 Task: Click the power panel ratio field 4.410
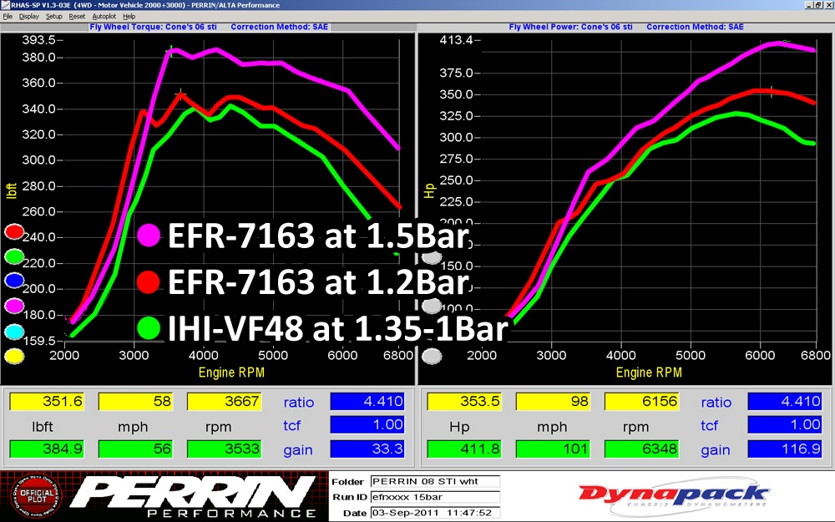(785, 401)
